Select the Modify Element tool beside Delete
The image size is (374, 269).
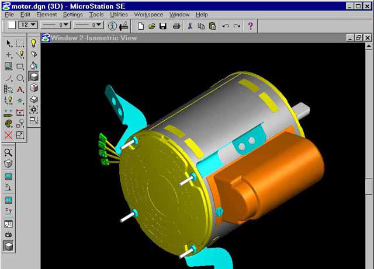coord(20,135)
